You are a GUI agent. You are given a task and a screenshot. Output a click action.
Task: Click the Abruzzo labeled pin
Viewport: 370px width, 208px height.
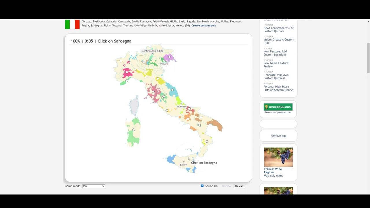click(182, 103)
